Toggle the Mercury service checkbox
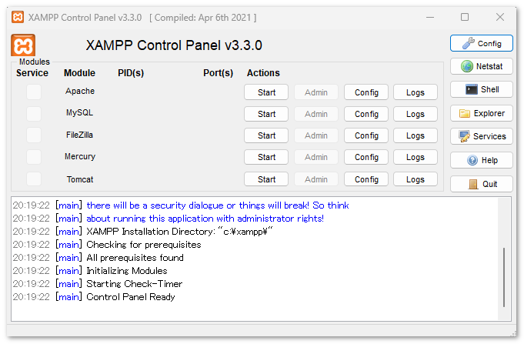Viewport: 524px width, 344px height. pos(34,157)
